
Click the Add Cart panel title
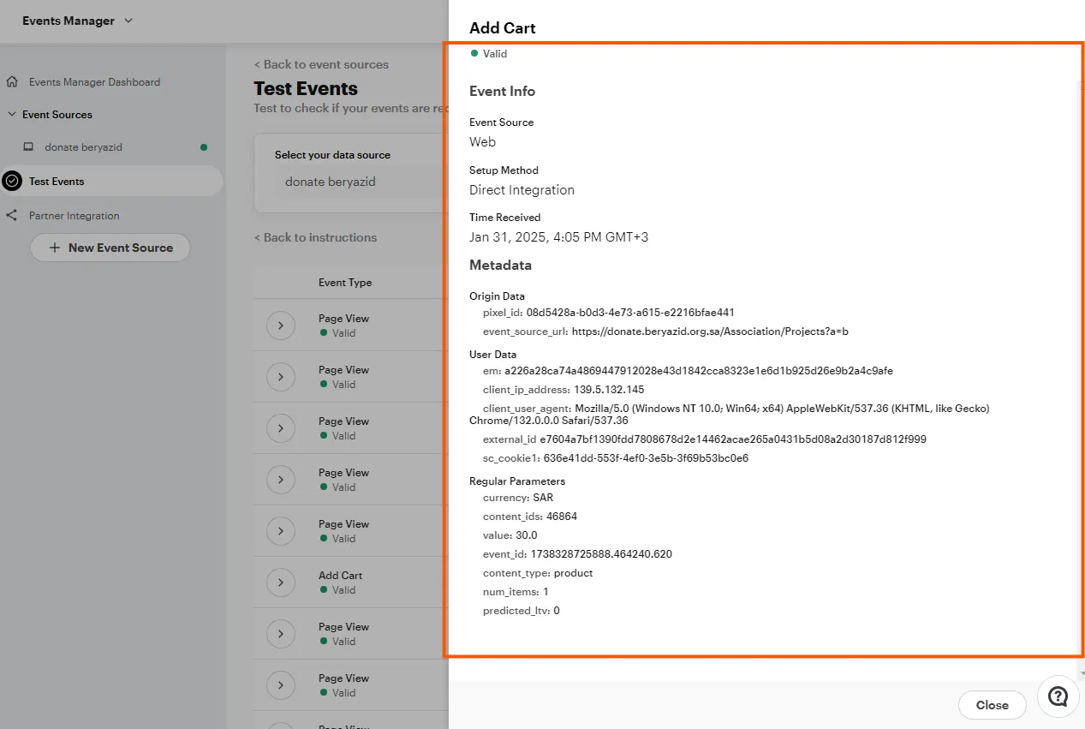[503, 28]
